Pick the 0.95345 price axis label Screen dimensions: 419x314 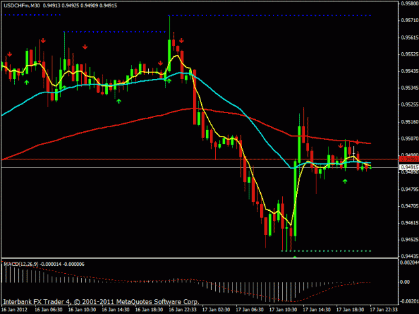(x=410, y=88)
